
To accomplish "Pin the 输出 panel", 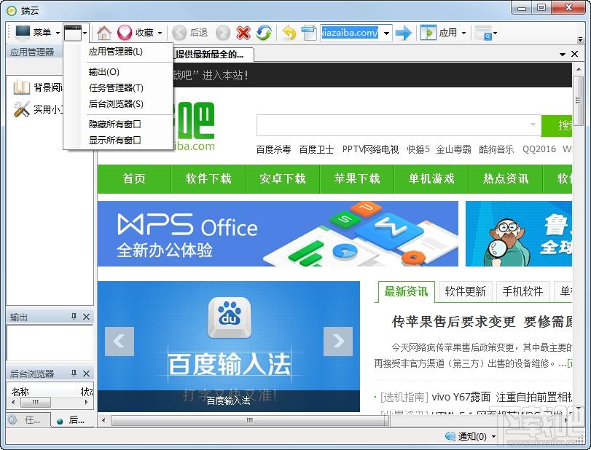I will tap(74, 317).
